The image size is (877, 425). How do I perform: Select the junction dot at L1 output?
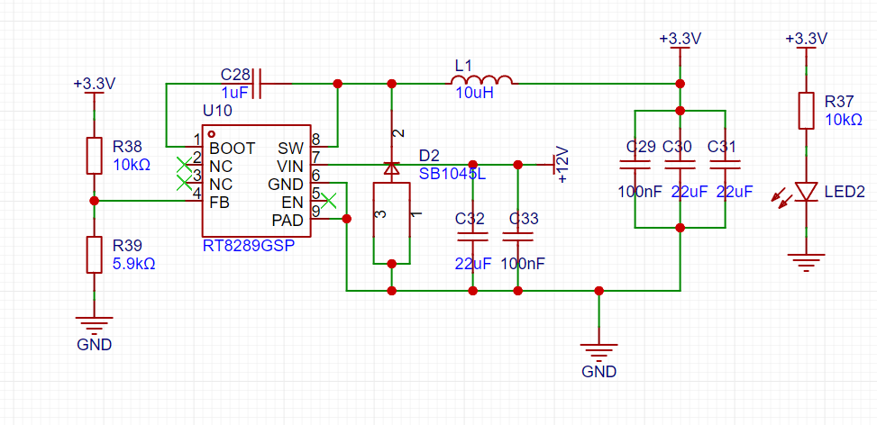[681, 84]
